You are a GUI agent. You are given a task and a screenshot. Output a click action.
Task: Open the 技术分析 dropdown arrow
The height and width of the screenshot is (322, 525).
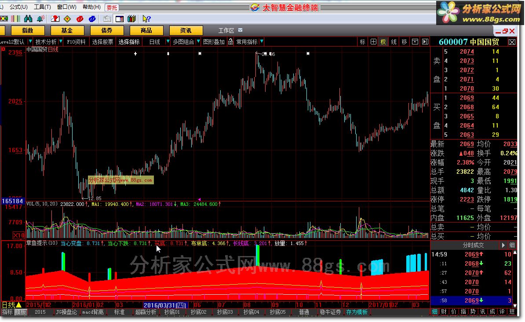pyautogui.click(x=61, y=41)
